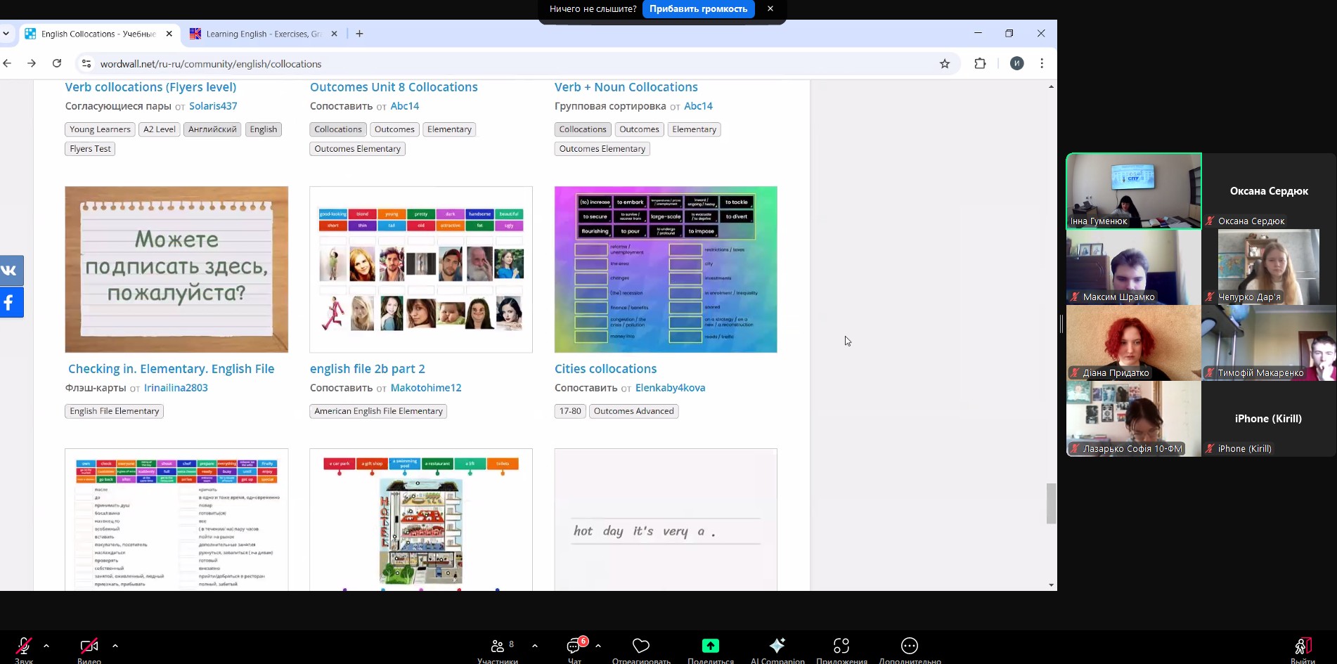
Task: Click Прибавить громкость button
Action: click(x=698, y=9)
